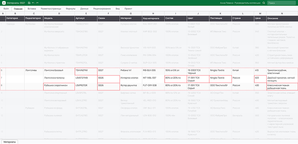Select the Материалы sheet tab

10,142
